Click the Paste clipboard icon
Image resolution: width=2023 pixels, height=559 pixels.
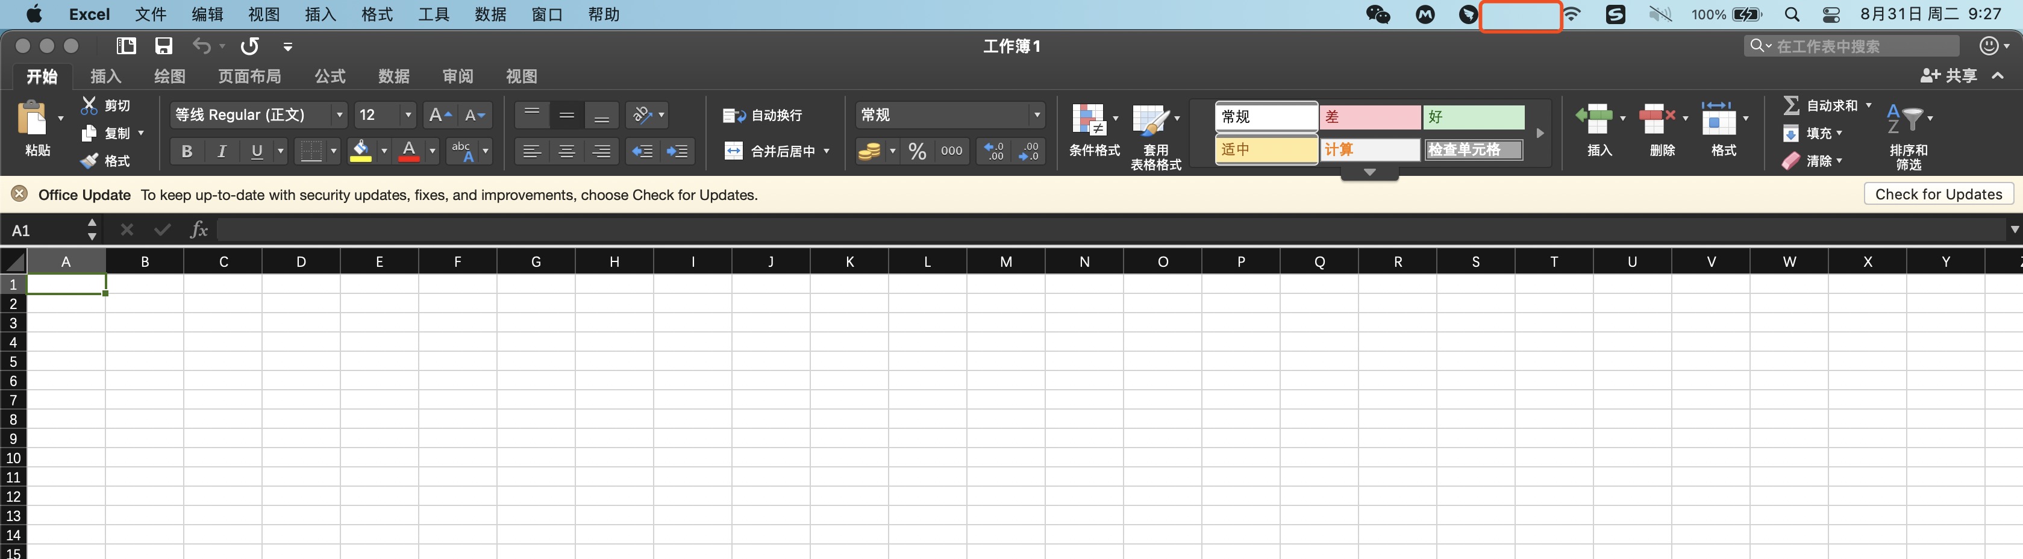32,119
